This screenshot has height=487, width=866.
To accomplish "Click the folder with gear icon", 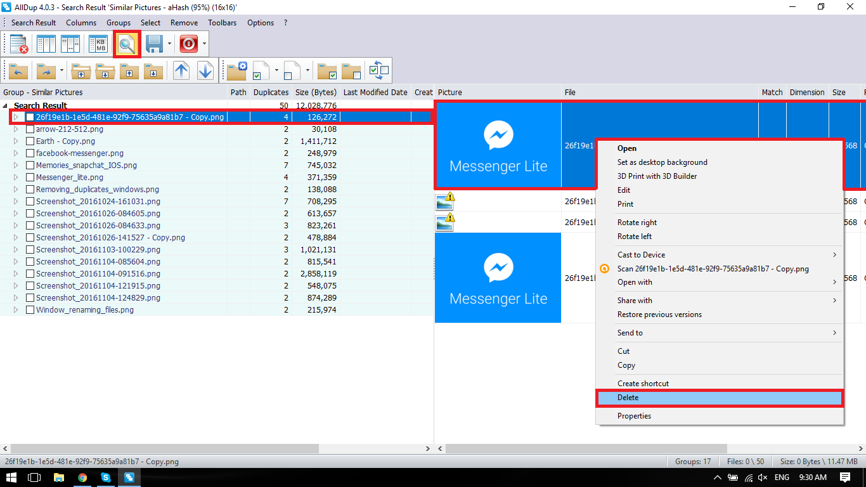I will tap(237, 70).
